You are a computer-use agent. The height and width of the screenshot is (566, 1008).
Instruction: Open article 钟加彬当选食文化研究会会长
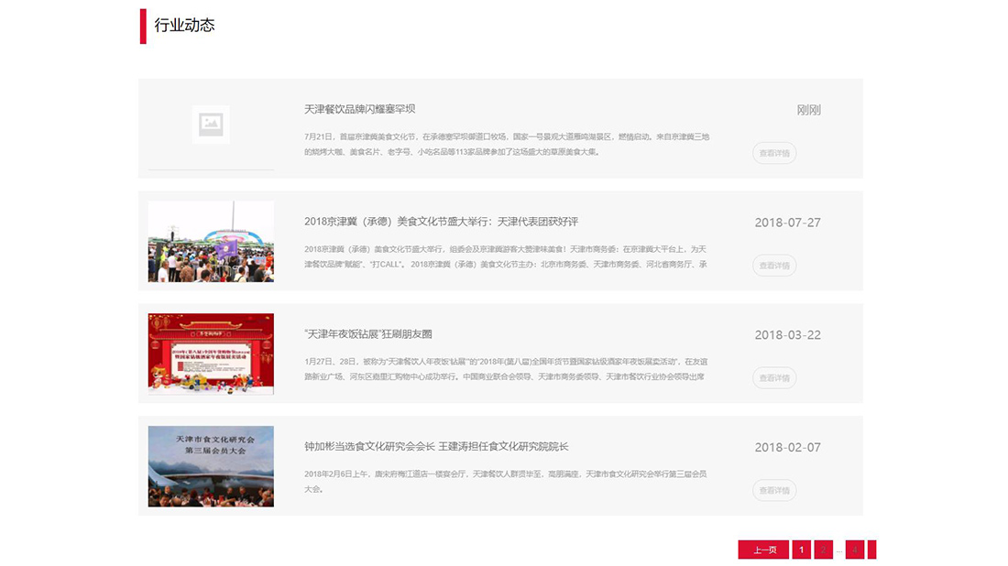436,447
